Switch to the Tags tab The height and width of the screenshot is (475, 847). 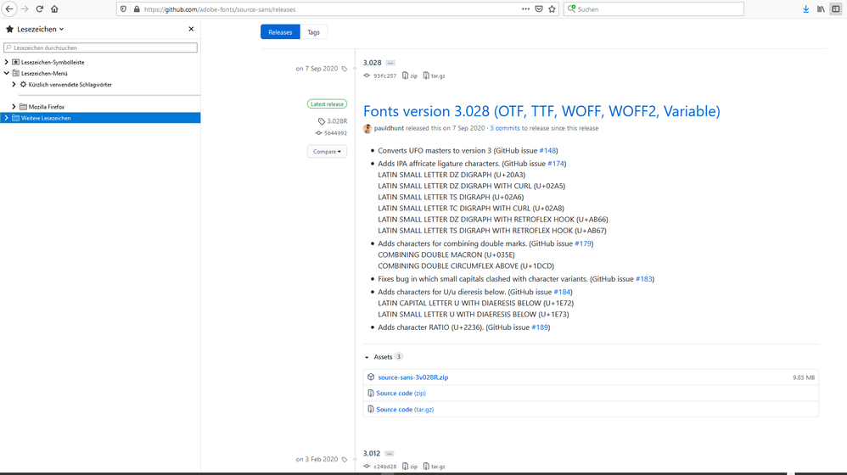313,32
